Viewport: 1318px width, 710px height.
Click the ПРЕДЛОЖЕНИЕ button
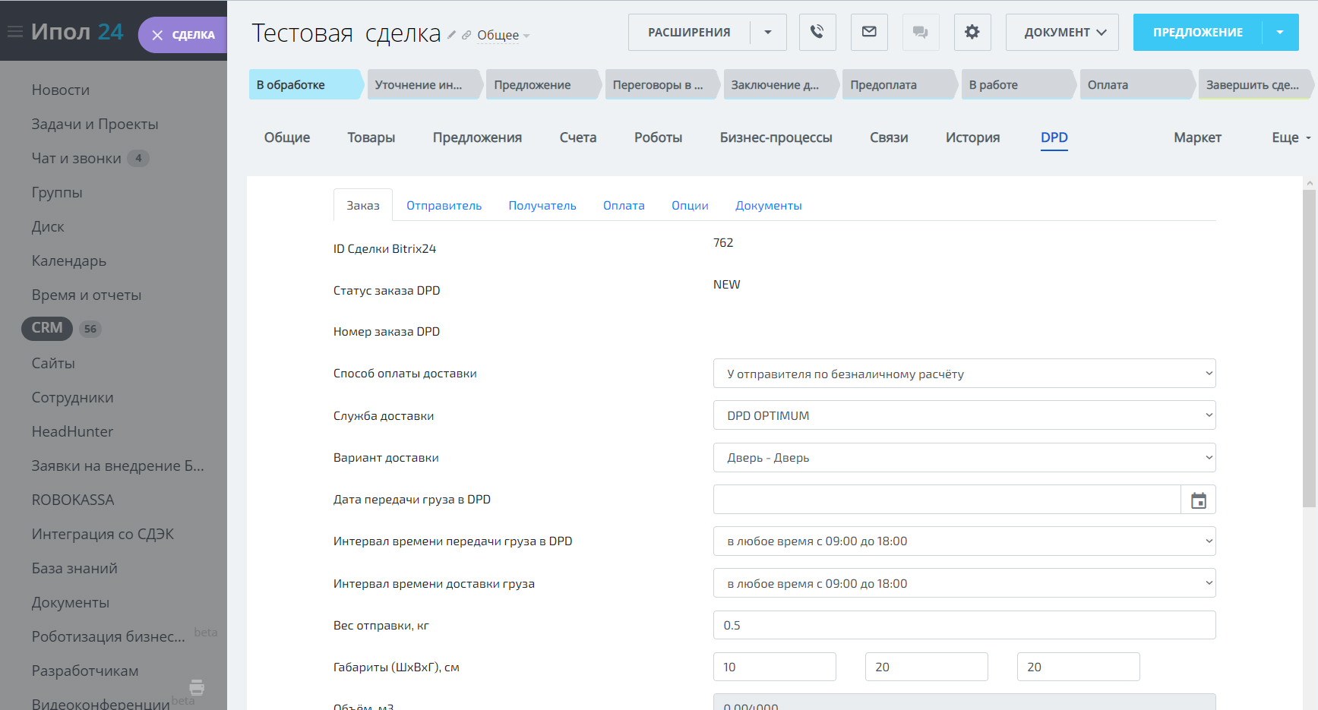pyautogui.click(x=1198, y=32)
